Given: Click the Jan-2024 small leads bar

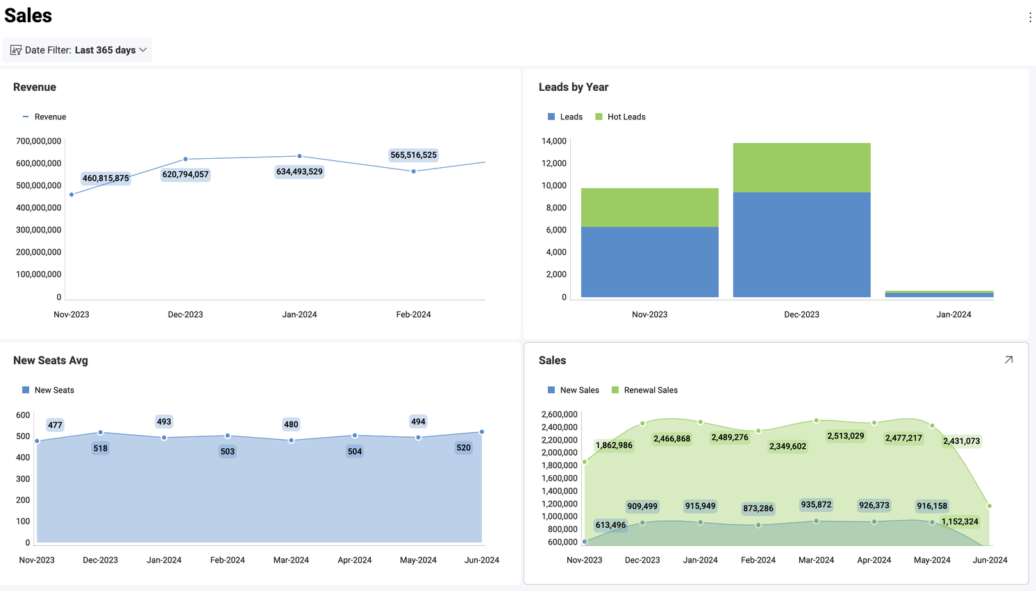Looking at the screenshot, I should coord(939,295).
